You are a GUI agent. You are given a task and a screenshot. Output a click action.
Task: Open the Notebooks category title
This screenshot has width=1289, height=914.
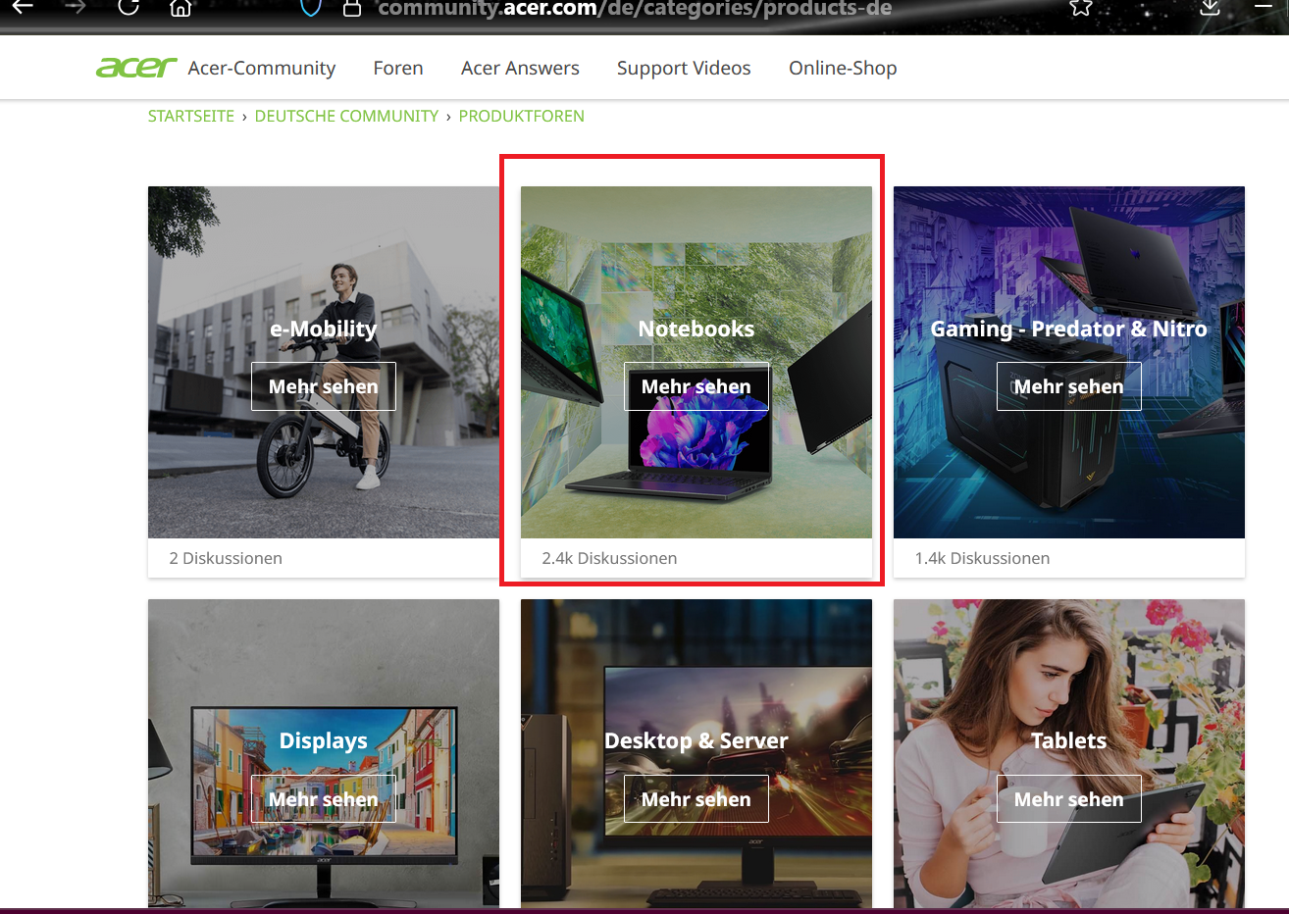(696, 329)
